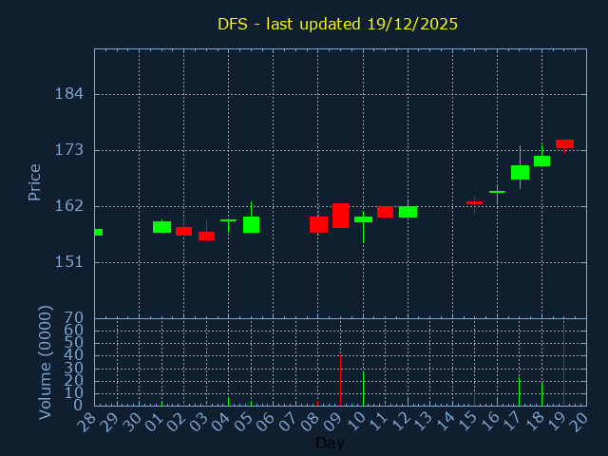
Task: Select the 173 price axis label
Action: coord(70,150)
